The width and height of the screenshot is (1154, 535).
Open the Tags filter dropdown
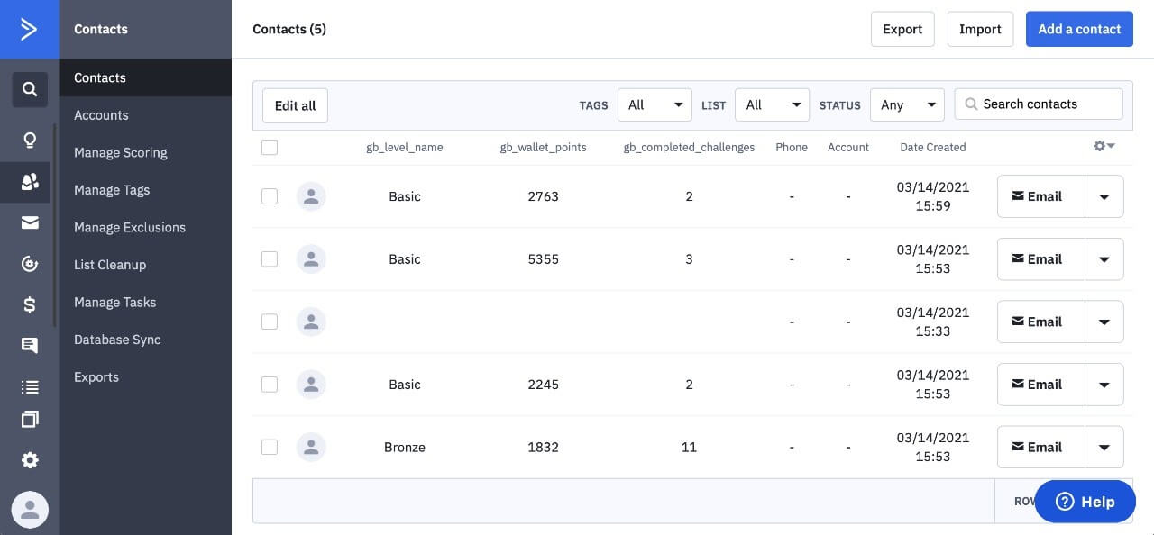click(x=655, y=105)
